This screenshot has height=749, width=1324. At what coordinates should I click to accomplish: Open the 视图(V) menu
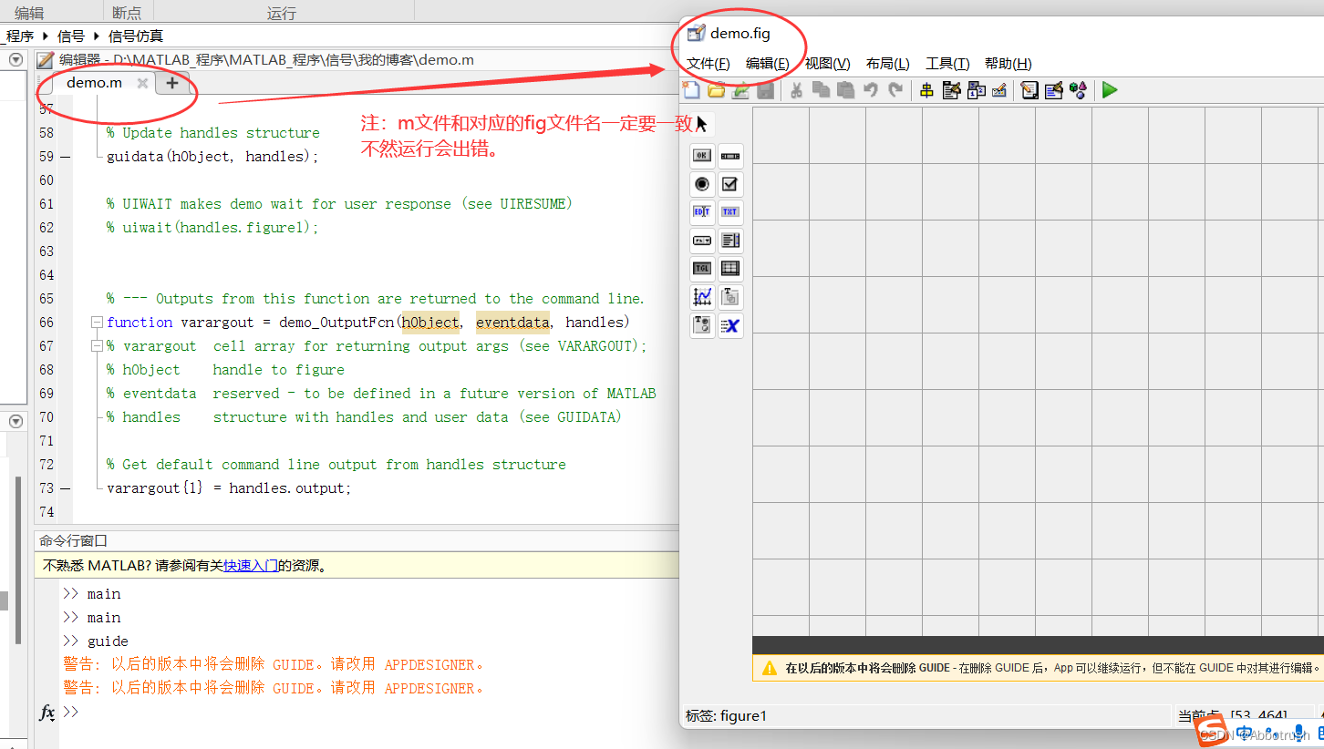click(x=828, y=64)
